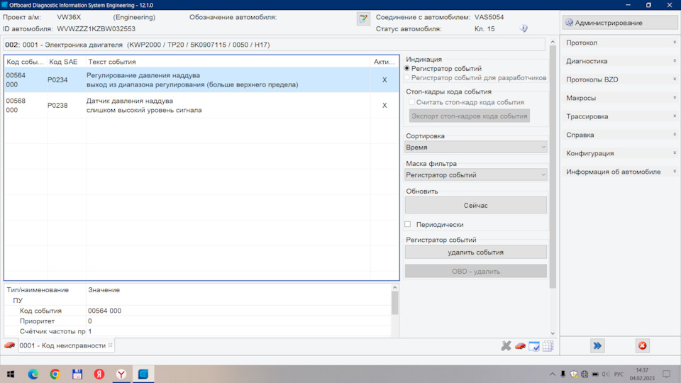This screenshot has width=681, height=383.
Task: Switch to the ODIS app in taskbar
Action: [143, 374]
